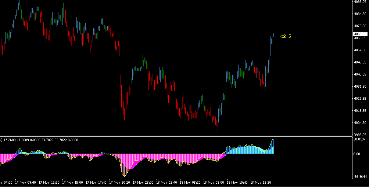Click the current price tag 4069.63

(361, 34)
